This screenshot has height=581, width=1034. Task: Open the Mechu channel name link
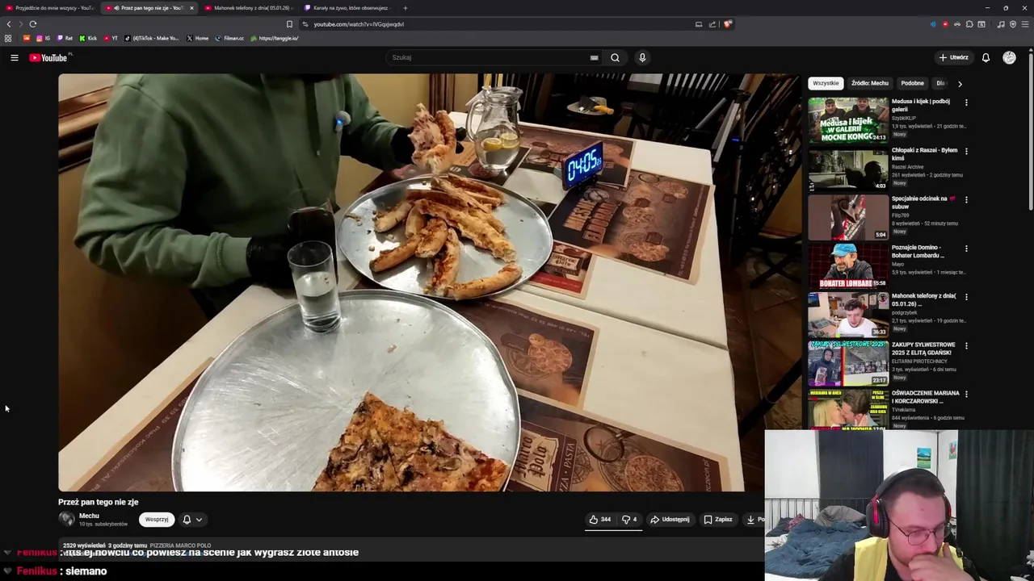(89, 516)
